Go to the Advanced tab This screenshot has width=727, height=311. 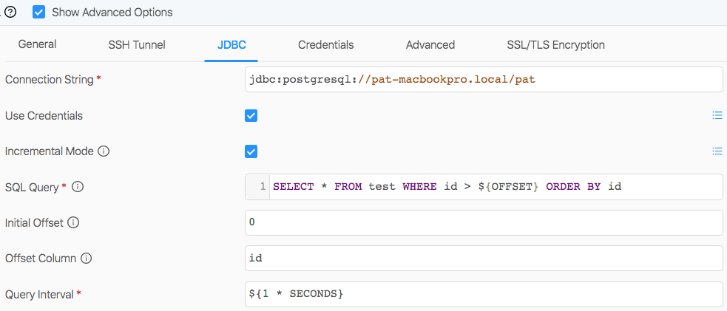430,44
